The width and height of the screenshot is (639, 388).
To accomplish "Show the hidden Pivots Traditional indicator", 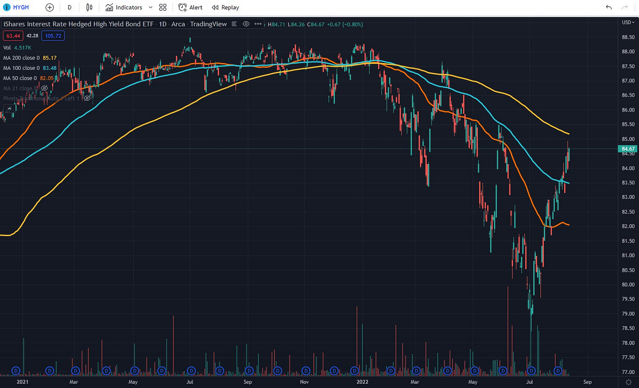I will 87,98.
